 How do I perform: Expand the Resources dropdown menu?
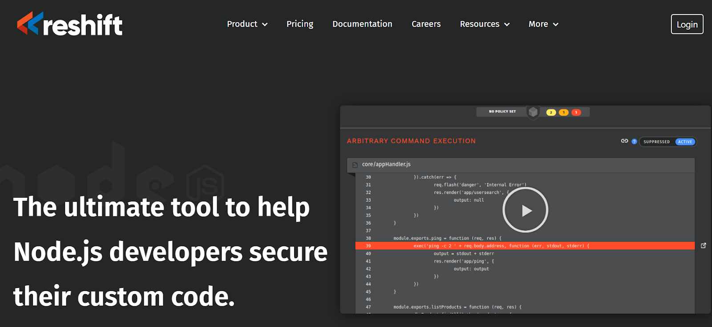tap(485, 24)
